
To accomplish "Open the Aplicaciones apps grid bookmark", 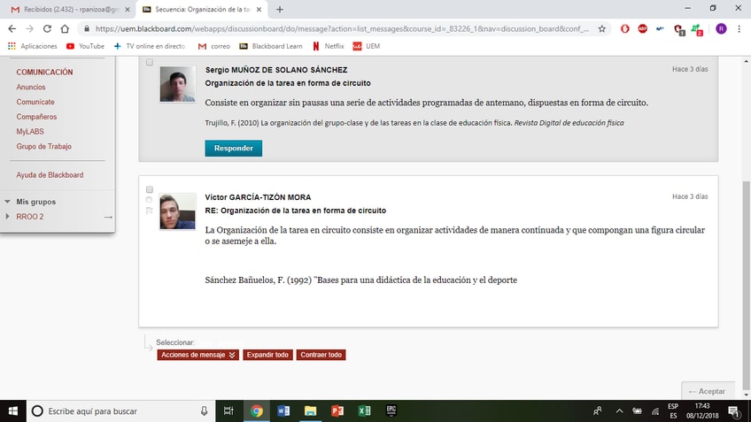I will tap(33, 46).
